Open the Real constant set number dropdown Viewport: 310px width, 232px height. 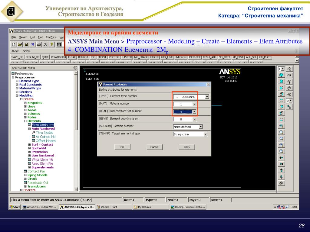194,112
